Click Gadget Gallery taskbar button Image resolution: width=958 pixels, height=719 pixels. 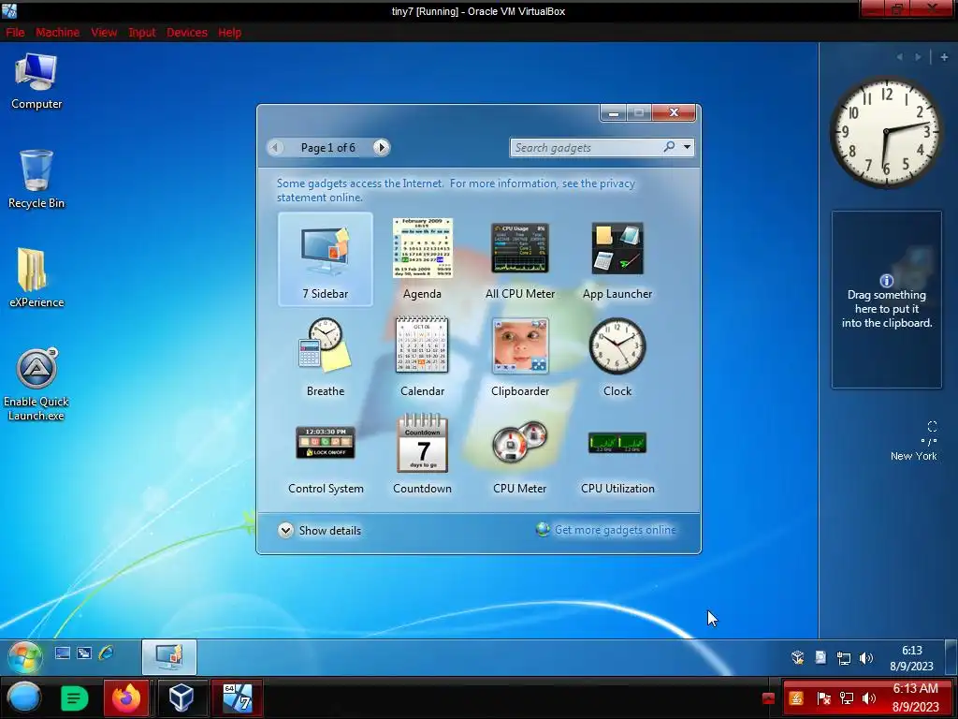click(169, 657)
